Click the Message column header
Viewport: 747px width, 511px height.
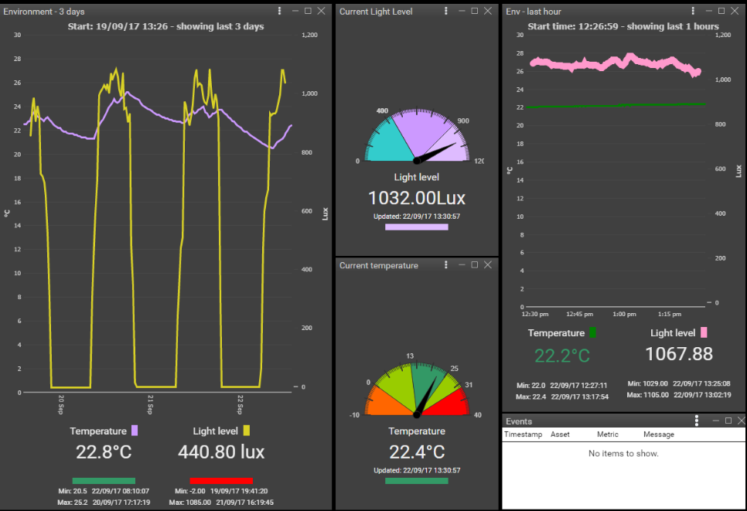pyautogui.click(x=658, y=434)
